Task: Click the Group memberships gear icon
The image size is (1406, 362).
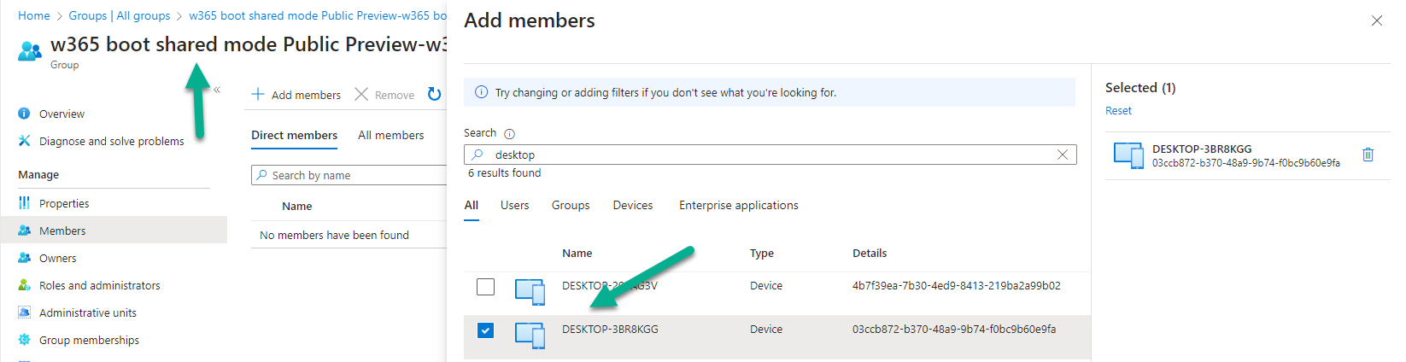Action: [x=24, y=340]
